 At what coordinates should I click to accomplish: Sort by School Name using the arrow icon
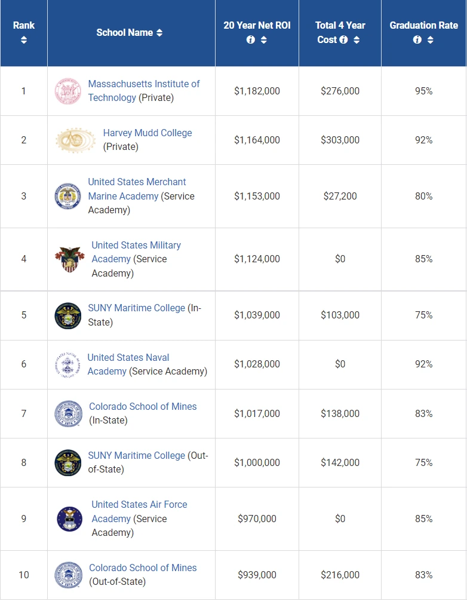coord(159,33)
